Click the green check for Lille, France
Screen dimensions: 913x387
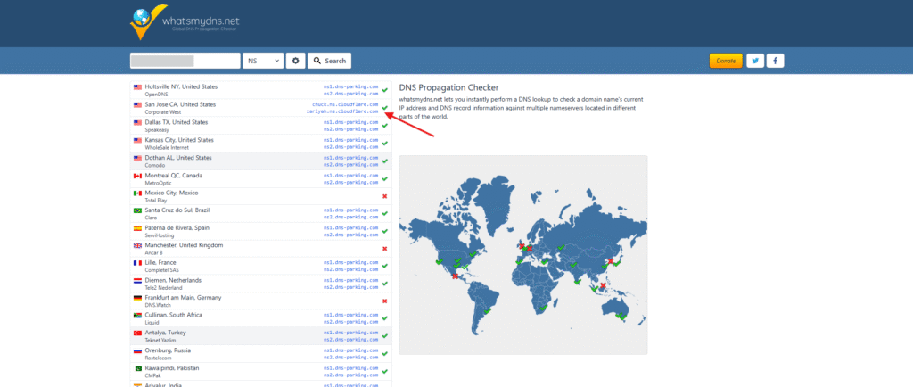384,266
